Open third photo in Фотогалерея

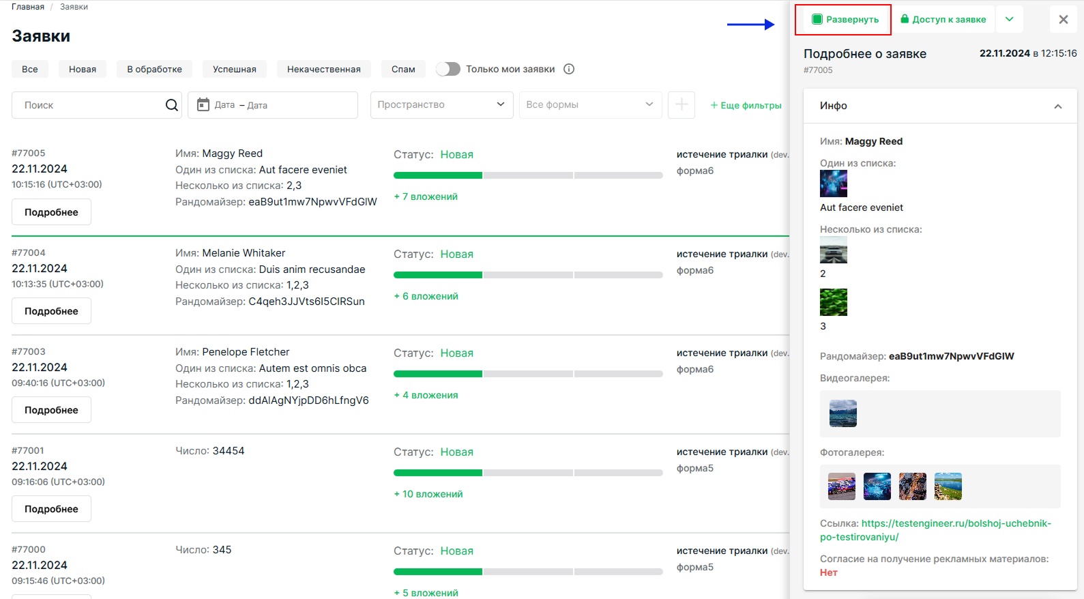point(913,486)
